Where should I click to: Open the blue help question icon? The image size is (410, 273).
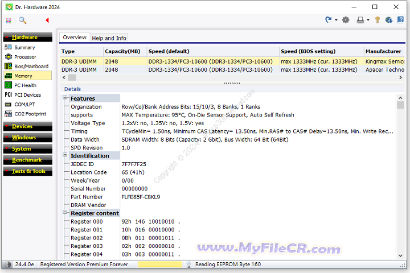coord(400,20)
